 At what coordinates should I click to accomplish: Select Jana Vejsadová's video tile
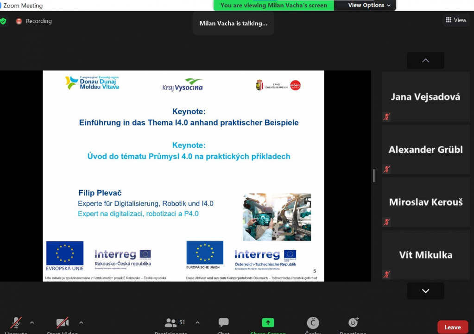click(425, 97)
